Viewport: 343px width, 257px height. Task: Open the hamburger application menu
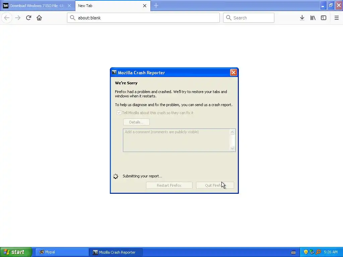pyautogui.click(x=336, y=18)
